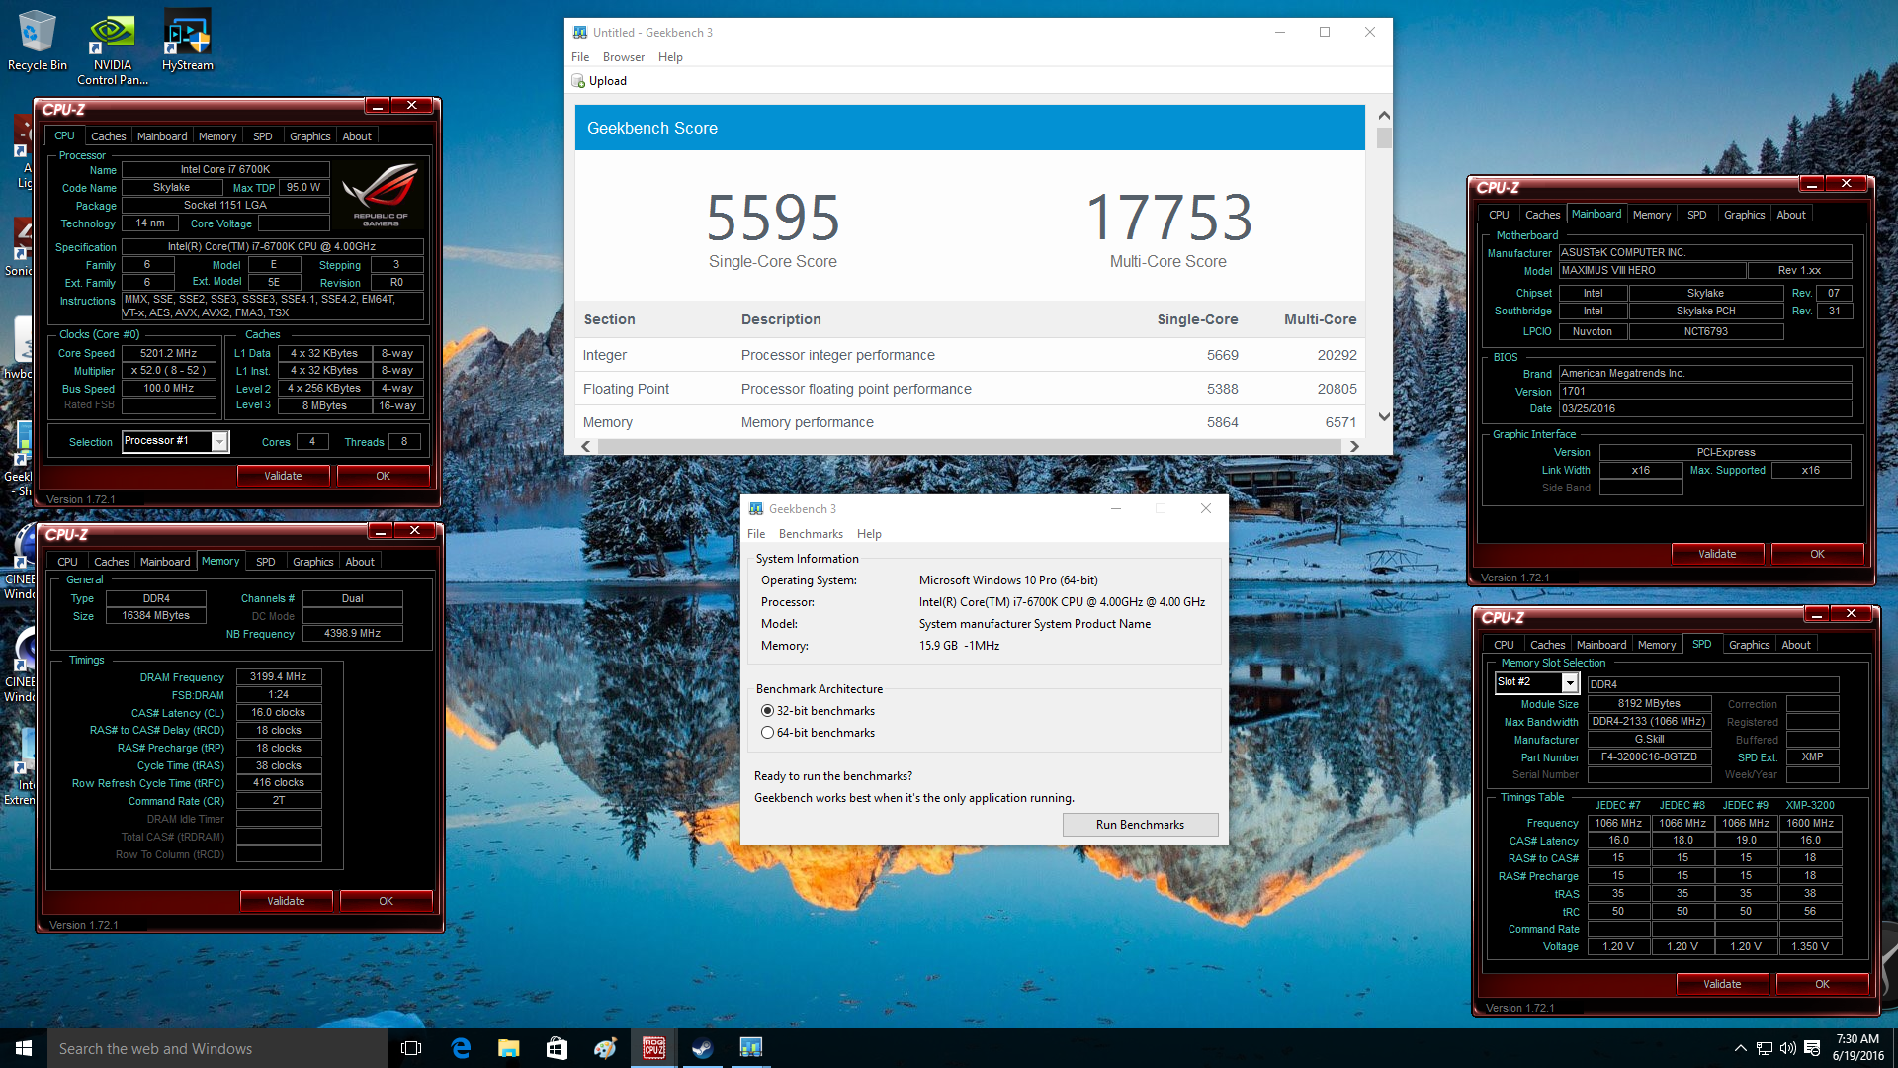Open the Windows Start menu
The image size is (1898, 1068).
pos(24,1048)
